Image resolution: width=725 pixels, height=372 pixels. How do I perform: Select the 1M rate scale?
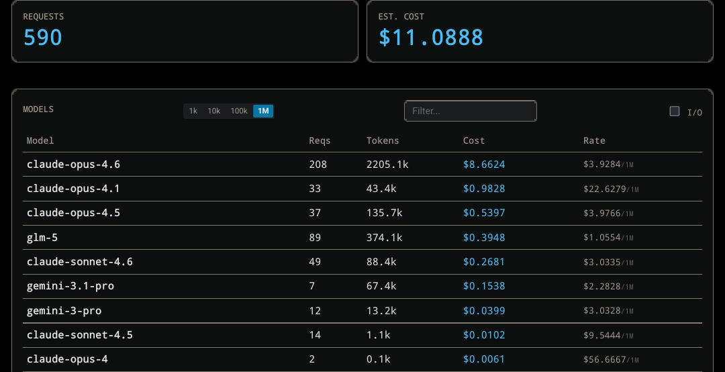[263, 111]
